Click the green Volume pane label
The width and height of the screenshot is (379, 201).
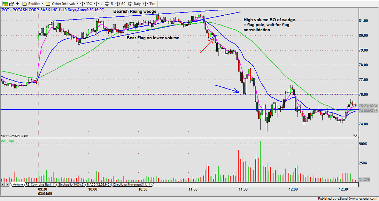point(7,141)
